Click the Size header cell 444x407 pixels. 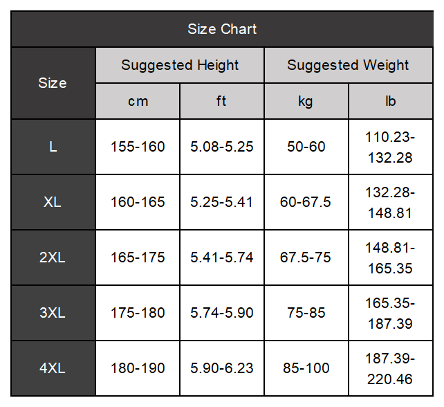pyautogui.click(x=53, y=83)
